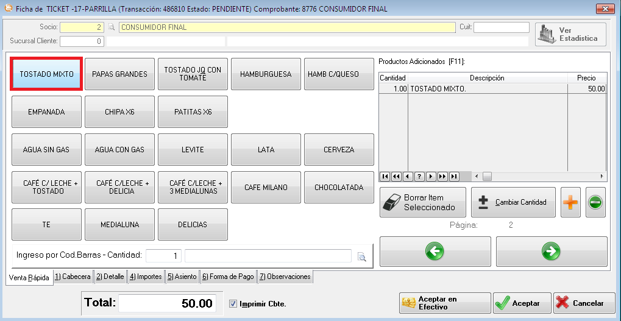
Task: Switch to the 1) Cabecera tab
Action: point(73,277)
